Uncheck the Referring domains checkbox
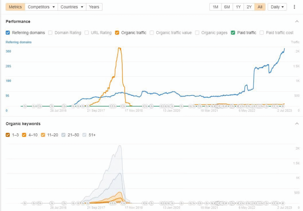 click(8, 33)
